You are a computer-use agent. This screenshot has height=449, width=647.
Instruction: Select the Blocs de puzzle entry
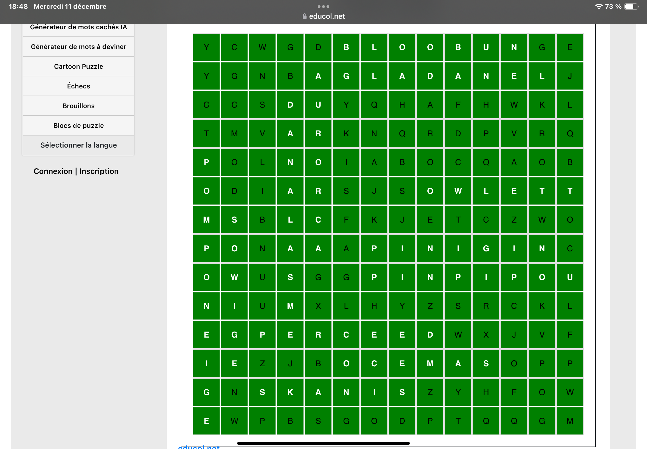(x=79, y=125)
